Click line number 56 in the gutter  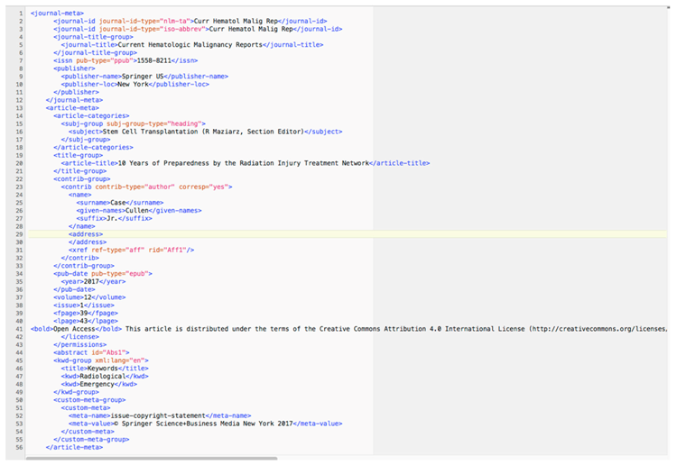(x=19, y=446)
